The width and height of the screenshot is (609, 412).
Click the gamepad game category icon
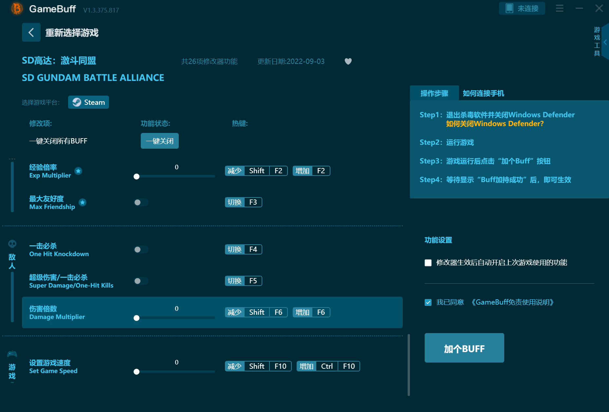click(12, 354)
